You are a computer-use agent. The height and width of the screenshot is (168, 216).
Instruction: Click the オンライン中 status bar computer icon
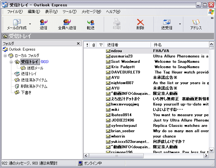[80, 163]
